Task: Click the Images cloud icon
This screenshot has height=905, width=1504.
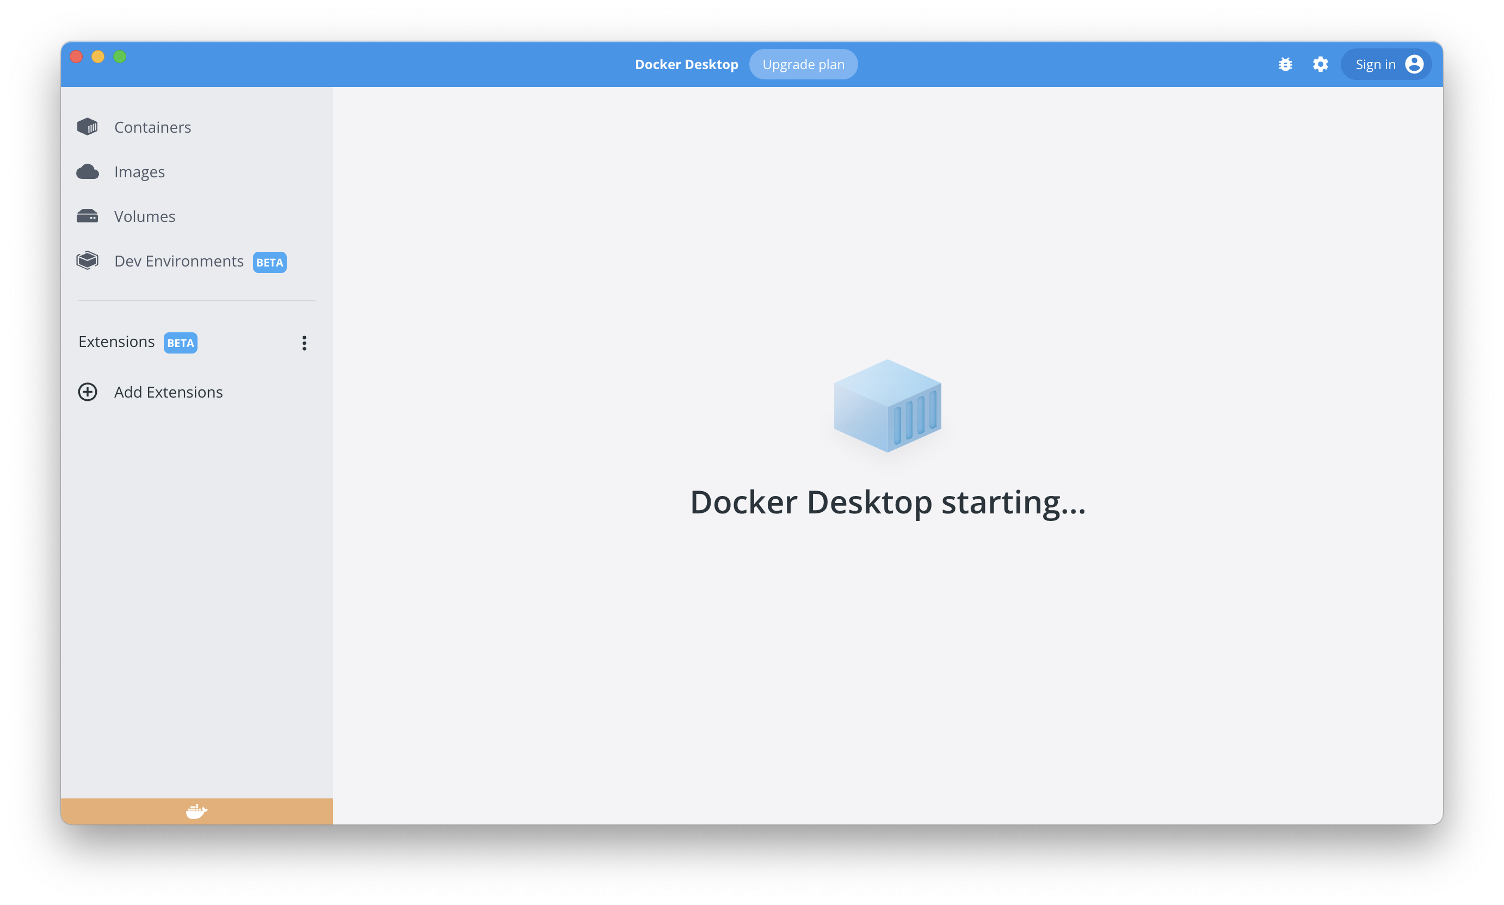Action: pyautogui.click(x=87, y=172)
